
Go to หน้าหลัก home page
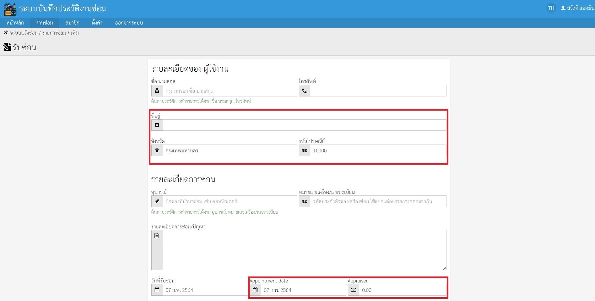[x=15, y=23]
